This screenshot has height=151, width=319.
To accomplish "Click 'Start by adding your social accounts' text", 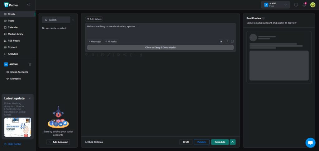I will coord(58,133).
